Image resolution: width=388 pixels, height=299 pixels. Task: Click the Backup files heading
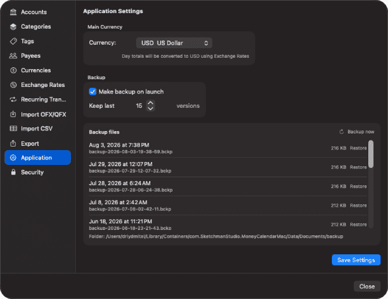pos(104,132)
